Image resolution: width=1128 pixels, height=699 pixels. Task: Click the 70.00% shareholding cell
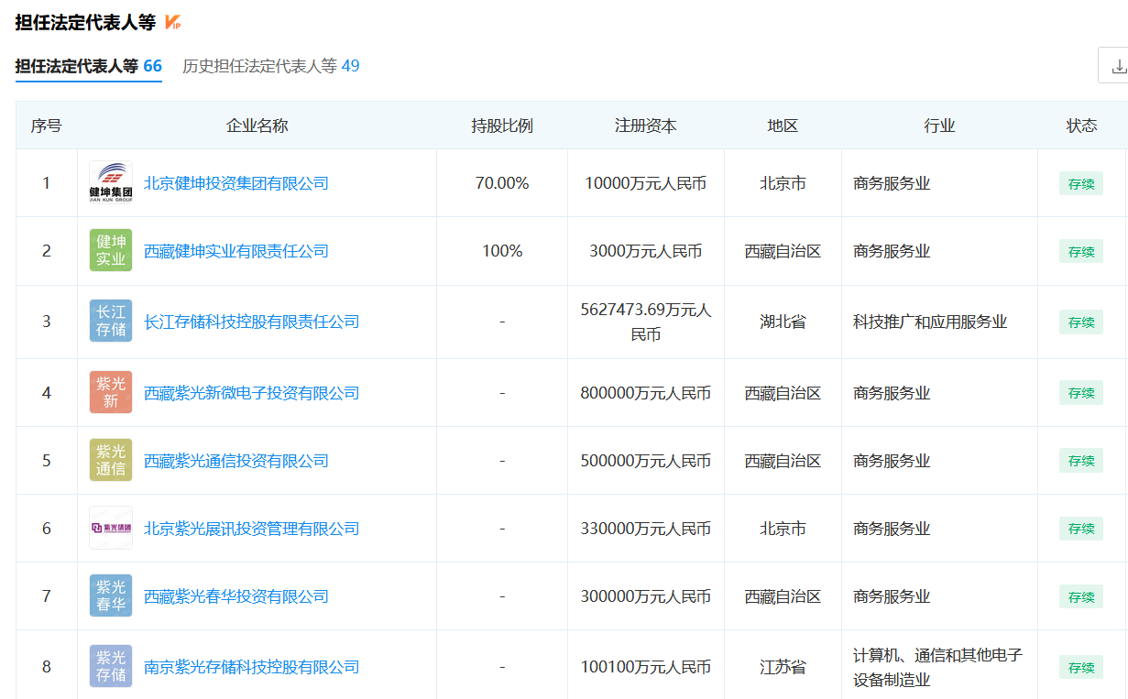coord(502,183)
